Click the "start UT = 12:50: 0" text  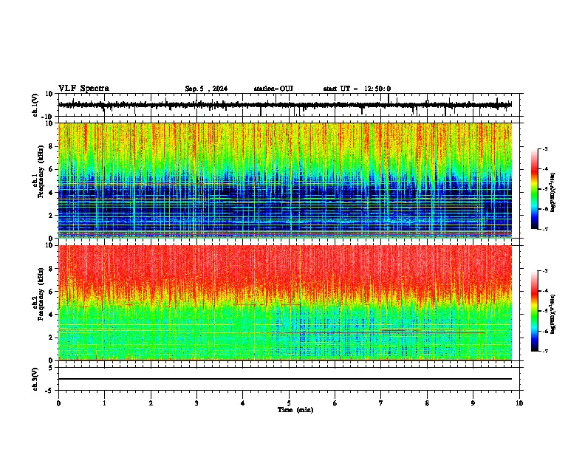(357, 89)
